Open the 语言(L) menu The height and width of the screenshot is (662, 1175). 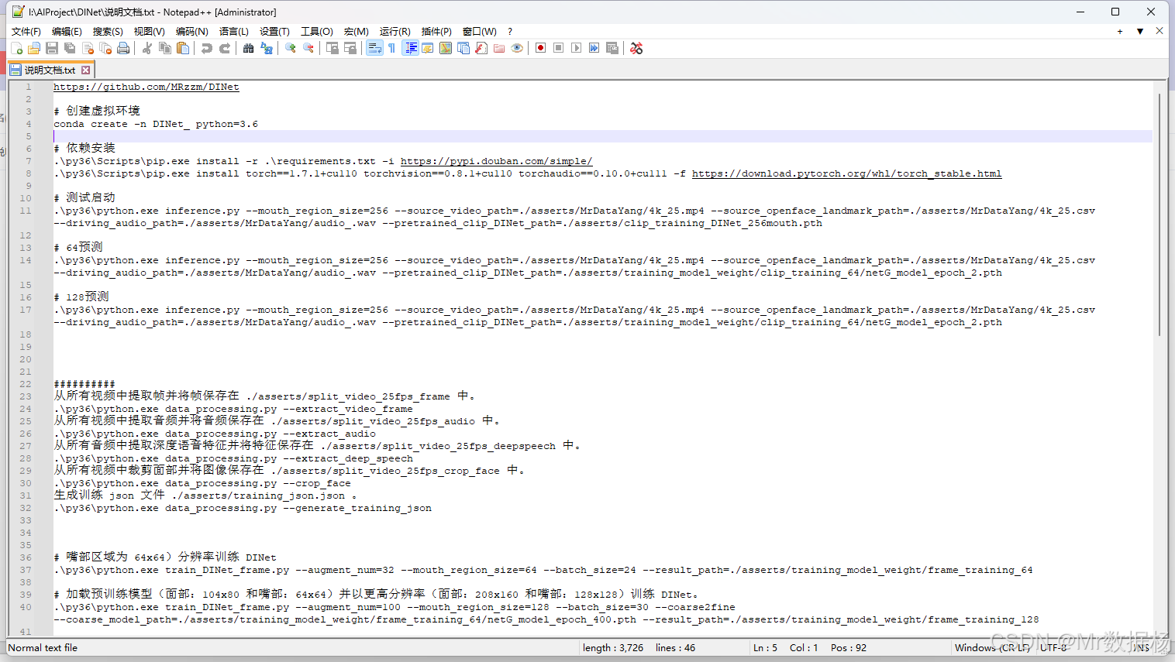pos(234,31)
